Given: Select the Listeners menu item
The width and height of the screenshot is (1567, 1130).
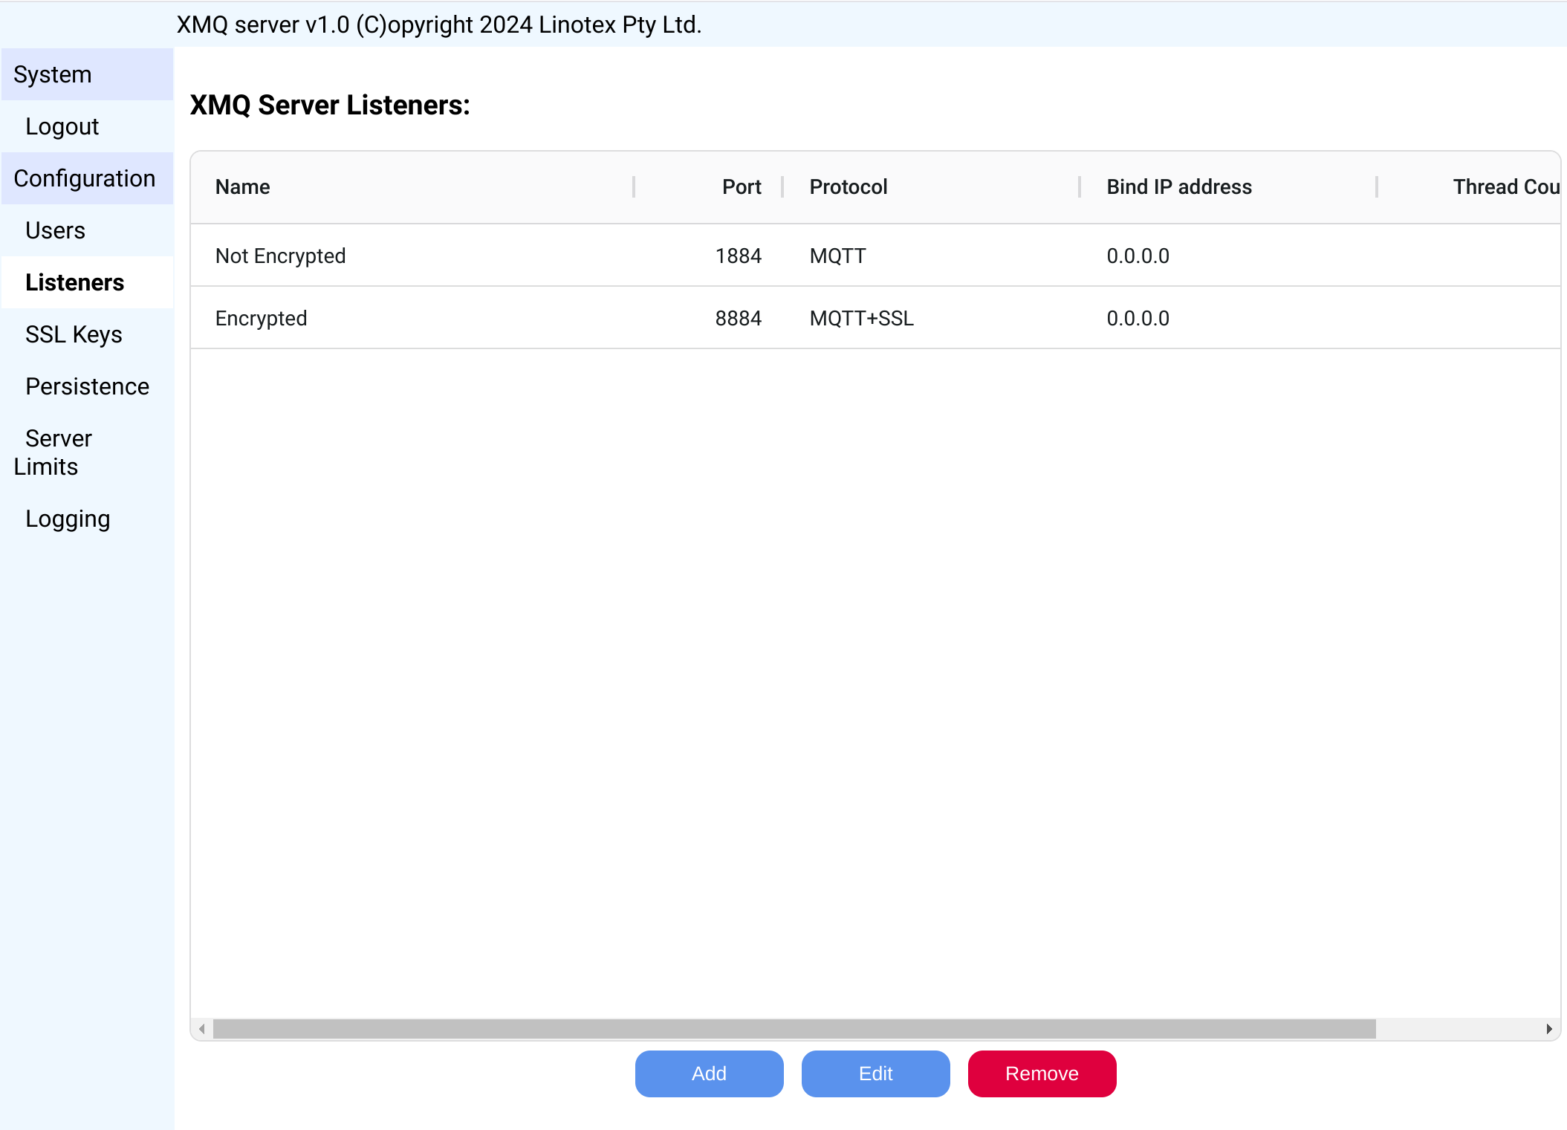Looking at the screenshot, I should 87,282.
